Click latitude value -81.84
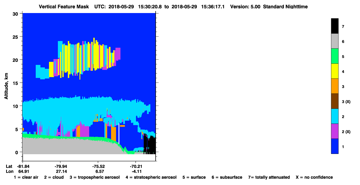The width and height of the screenshot is (360, 185). (24, 166)
